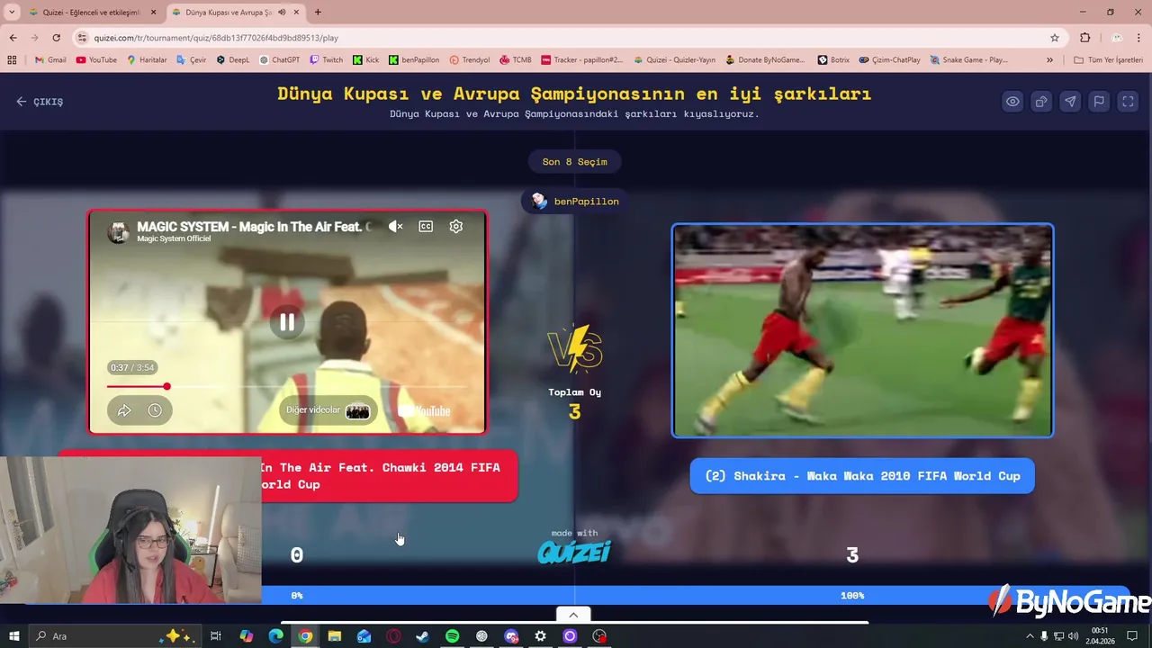This screenshot has height=648, width=1152.
Task: Click the Son 8 Seçim round label
Action: 575,162
